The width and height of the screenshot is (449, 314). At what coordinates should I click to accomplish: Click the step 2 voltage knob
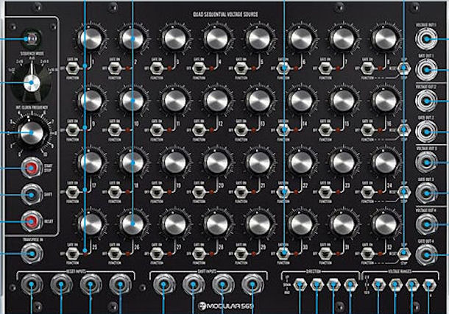coord(131,38)
